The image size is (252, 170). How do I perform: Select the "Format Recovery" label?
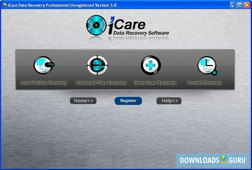(x=205, y=83)
